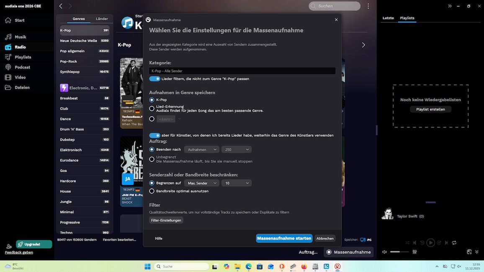484x272 pixels.
Task: Open the Start home sidebar item
Action: click(15, 21)
